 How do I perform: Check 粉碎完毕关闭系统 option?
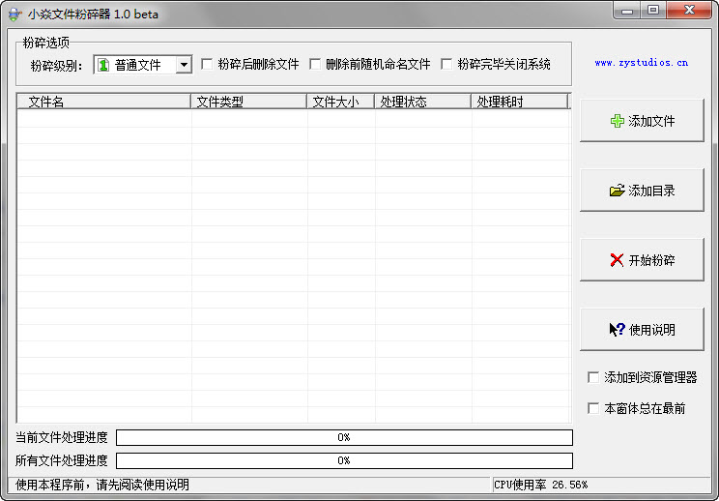446,64
